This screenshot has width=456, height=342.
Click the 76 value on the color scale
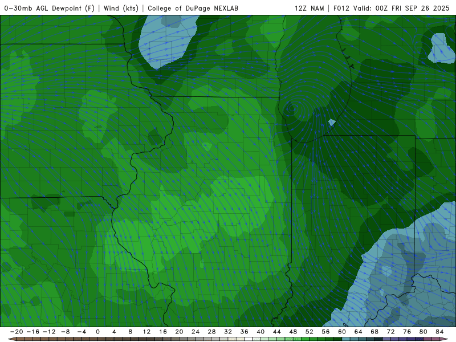point(407,332)
